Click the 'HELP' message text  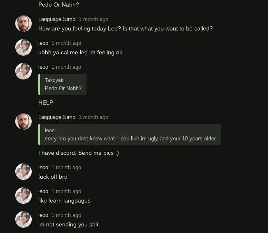pos(46,103)
